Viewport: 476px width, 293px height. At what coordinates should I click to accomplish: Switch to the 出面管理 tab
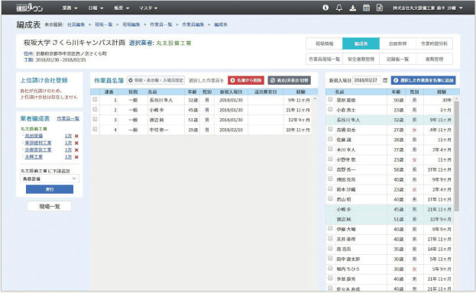coord(397,43)
